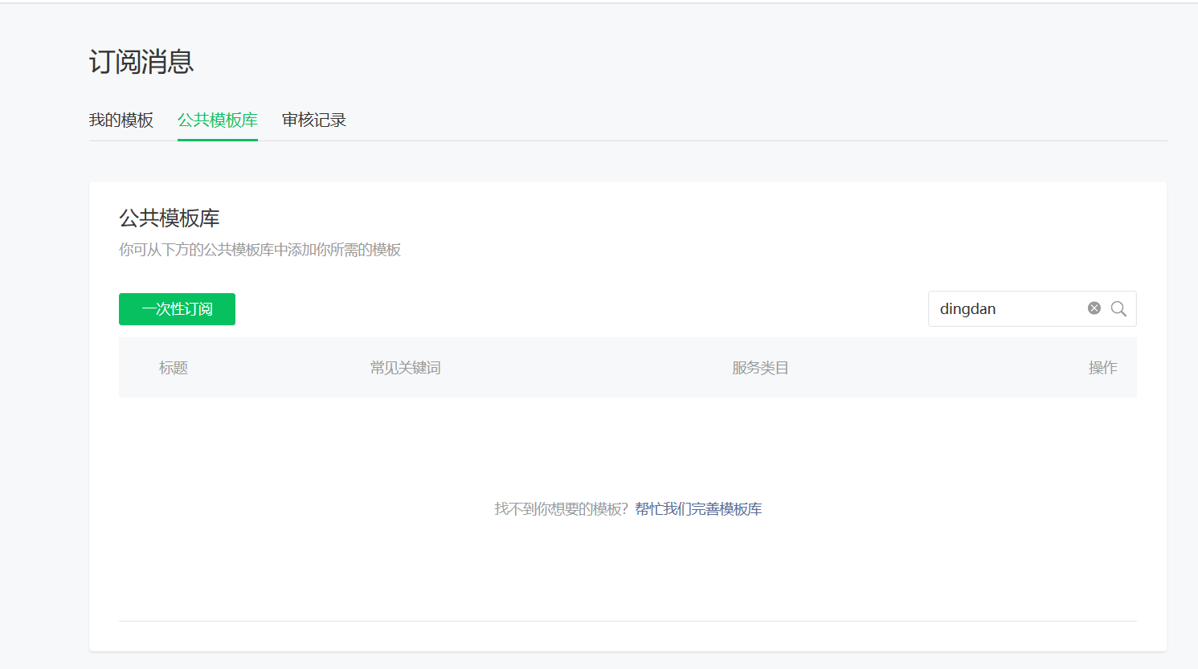Clear the "dingdan" search text via X icon

click(1094, 308)
